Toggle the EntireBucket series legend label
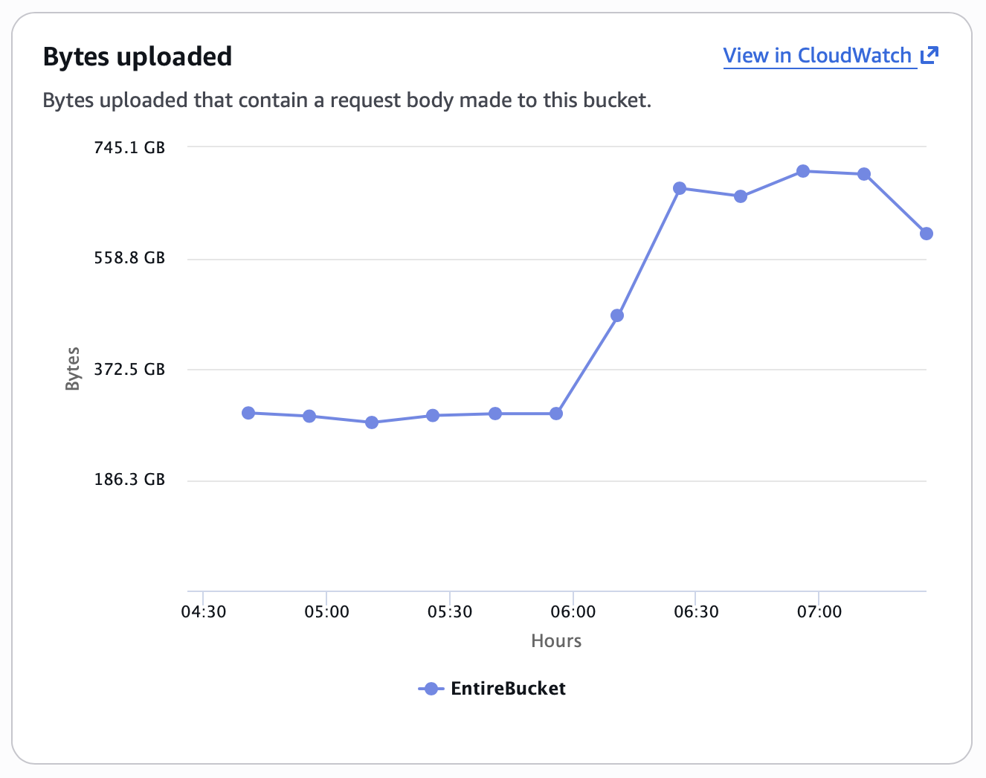Image resolution: width=986 pixels, height=778 pixels. tap(508, 689)
